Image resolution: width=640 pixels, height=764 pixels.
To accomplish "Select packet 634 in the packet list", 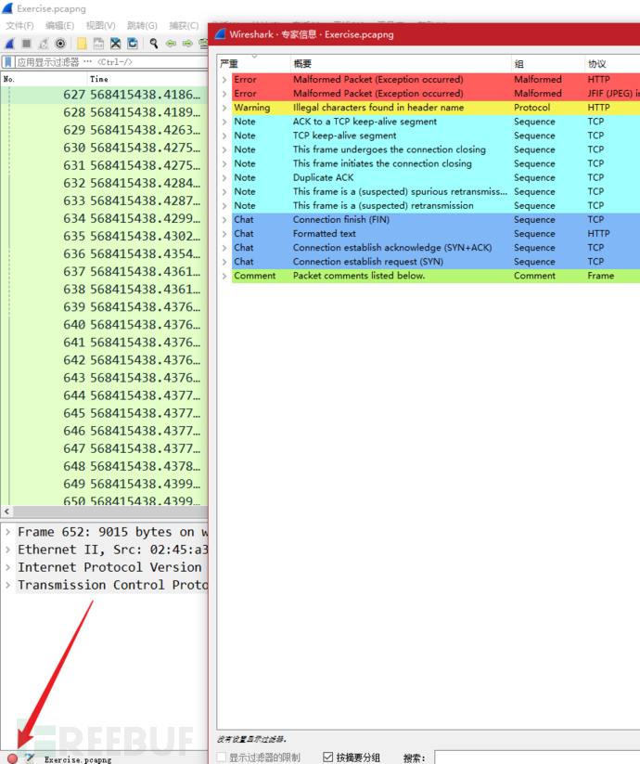I will [x=104, y=218].
